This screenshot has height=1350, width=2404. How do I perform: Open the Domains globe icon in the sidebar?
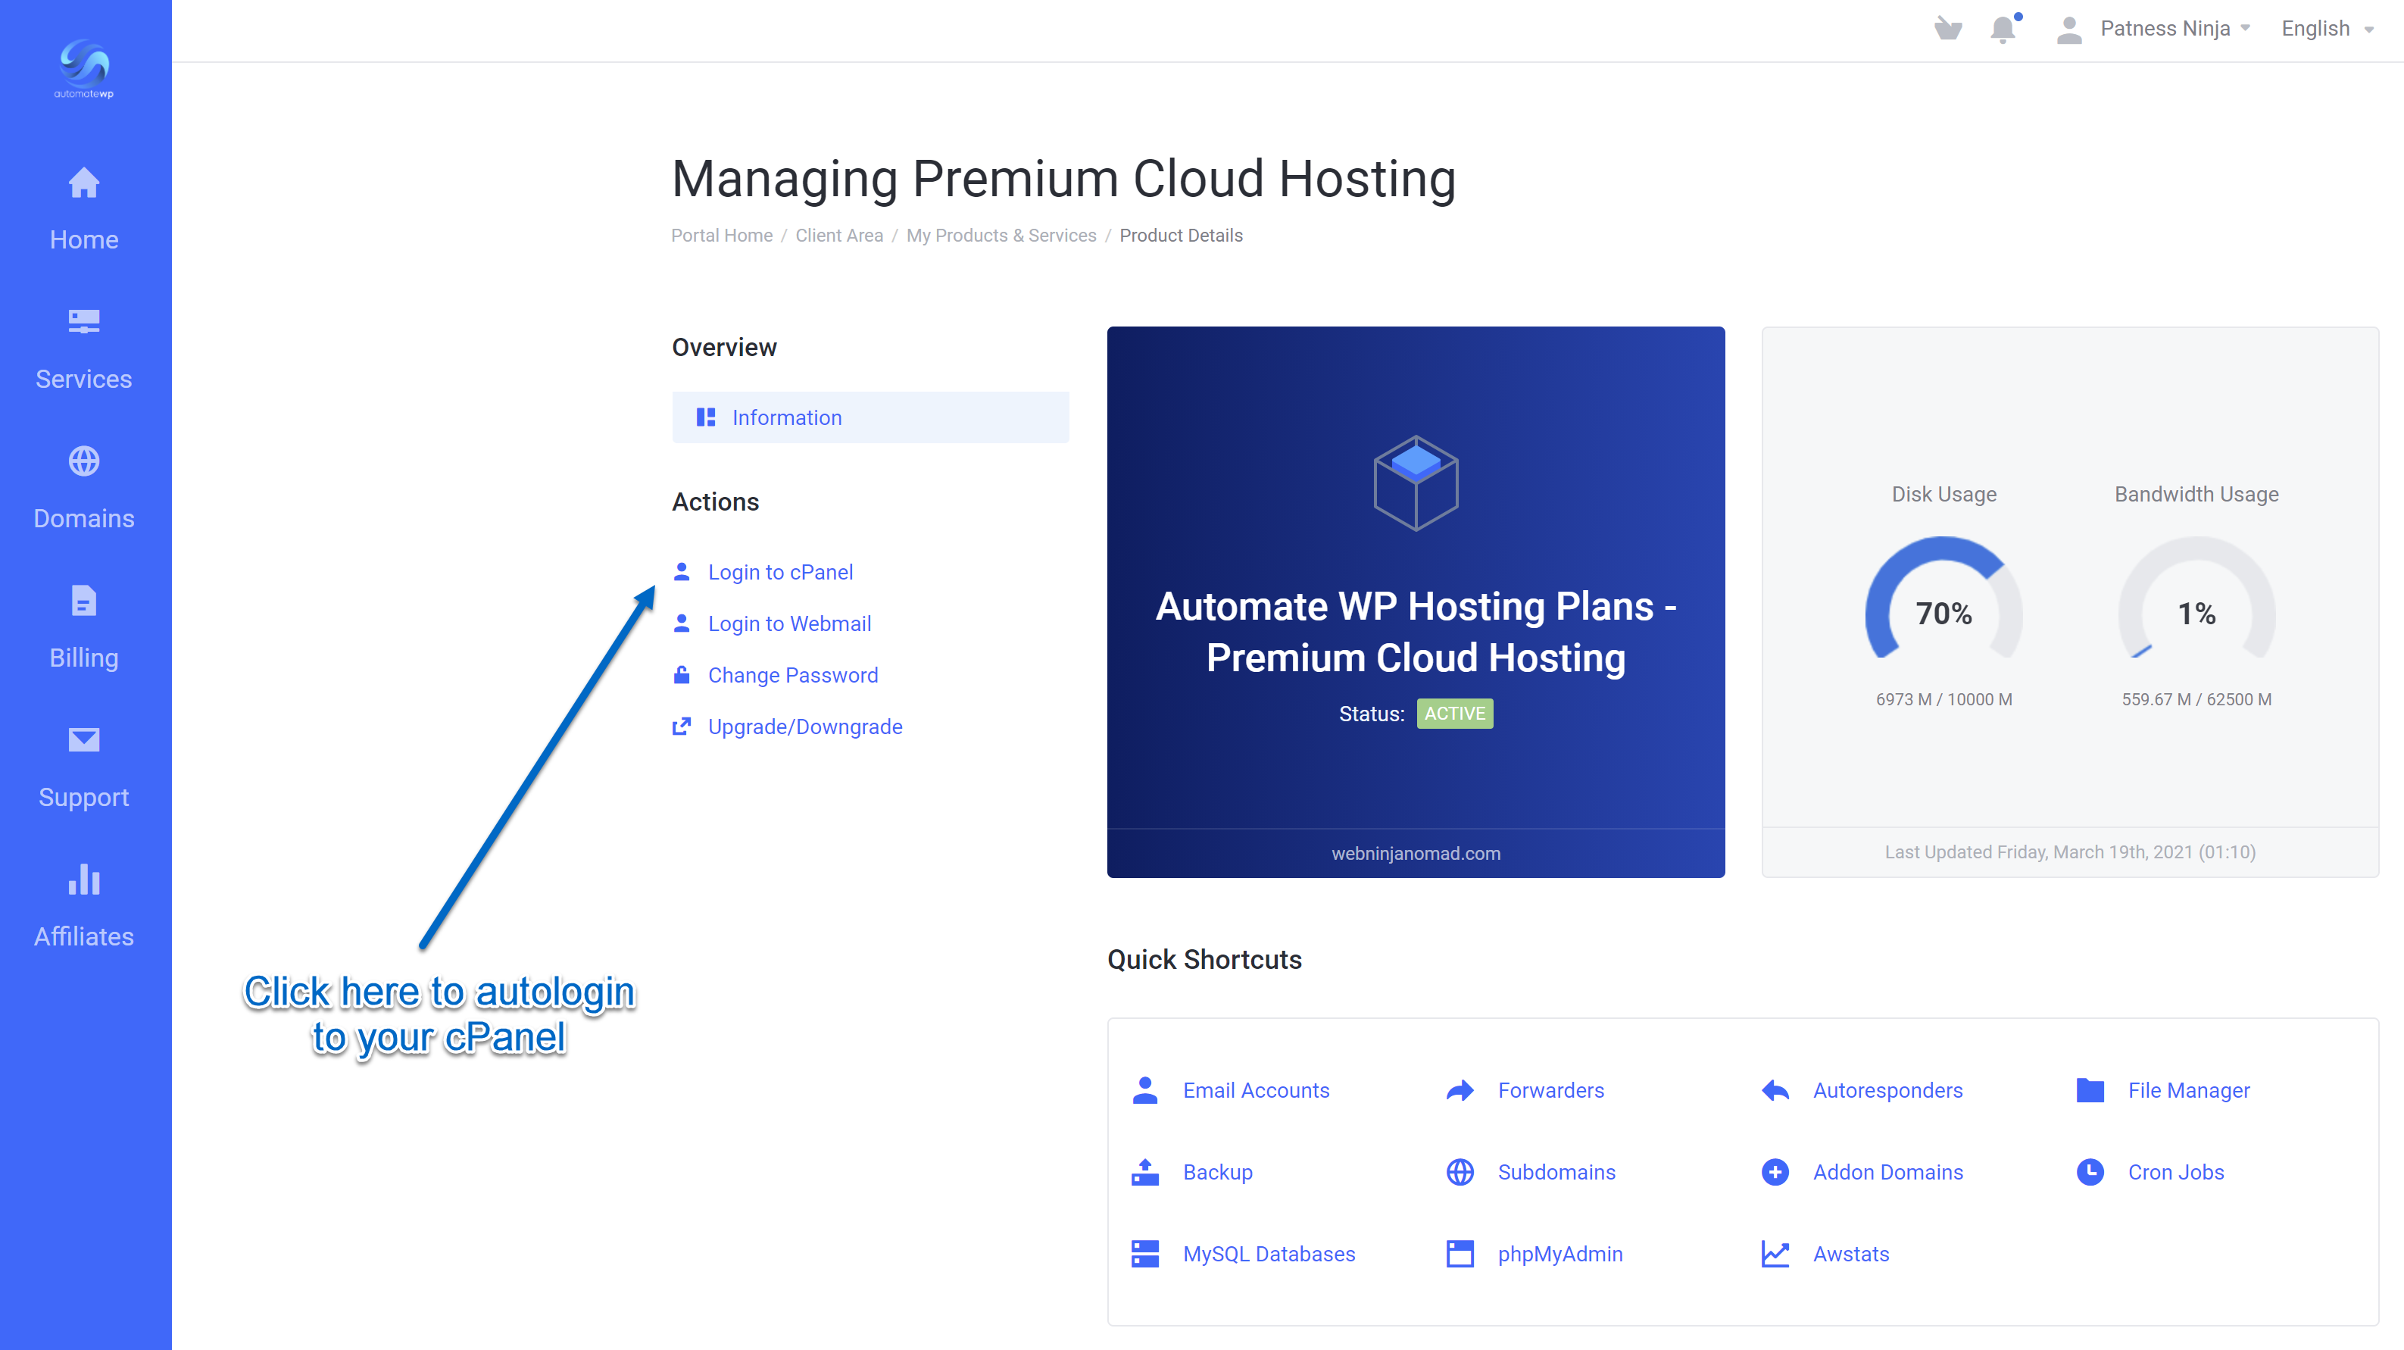point(84,461)
